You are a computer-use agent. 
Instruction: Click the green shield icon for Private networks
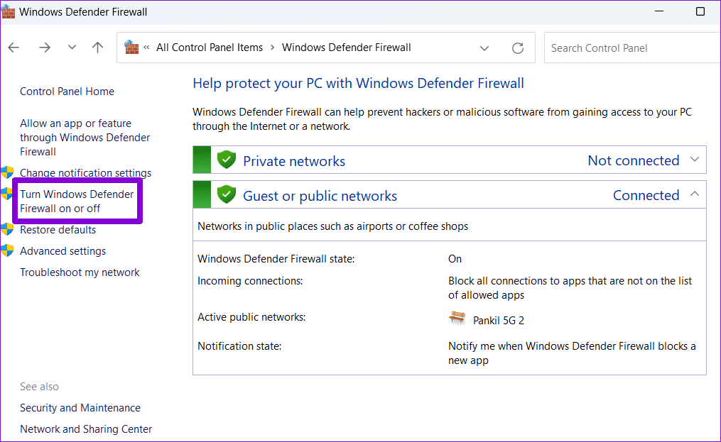click(227, 160)
